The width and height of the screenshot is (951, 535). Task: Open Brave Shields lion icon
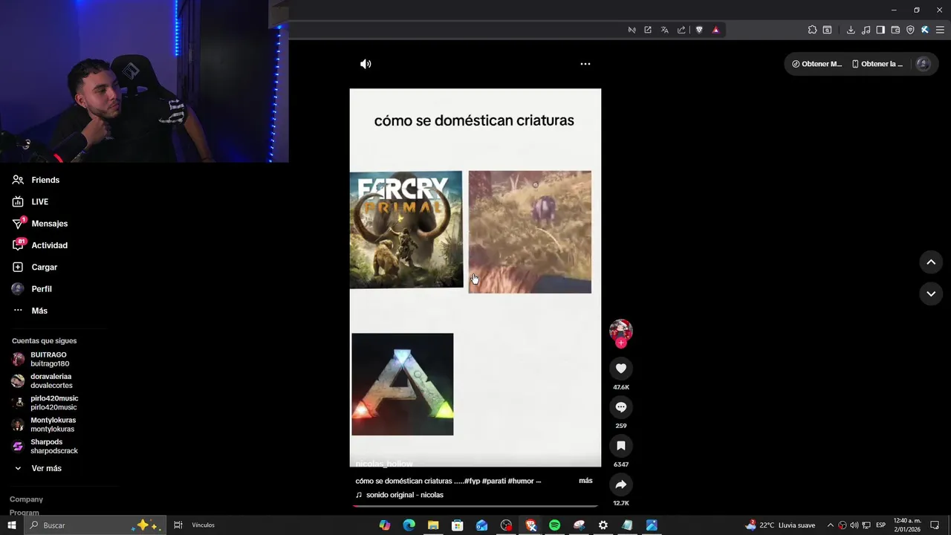coord(699,30)
